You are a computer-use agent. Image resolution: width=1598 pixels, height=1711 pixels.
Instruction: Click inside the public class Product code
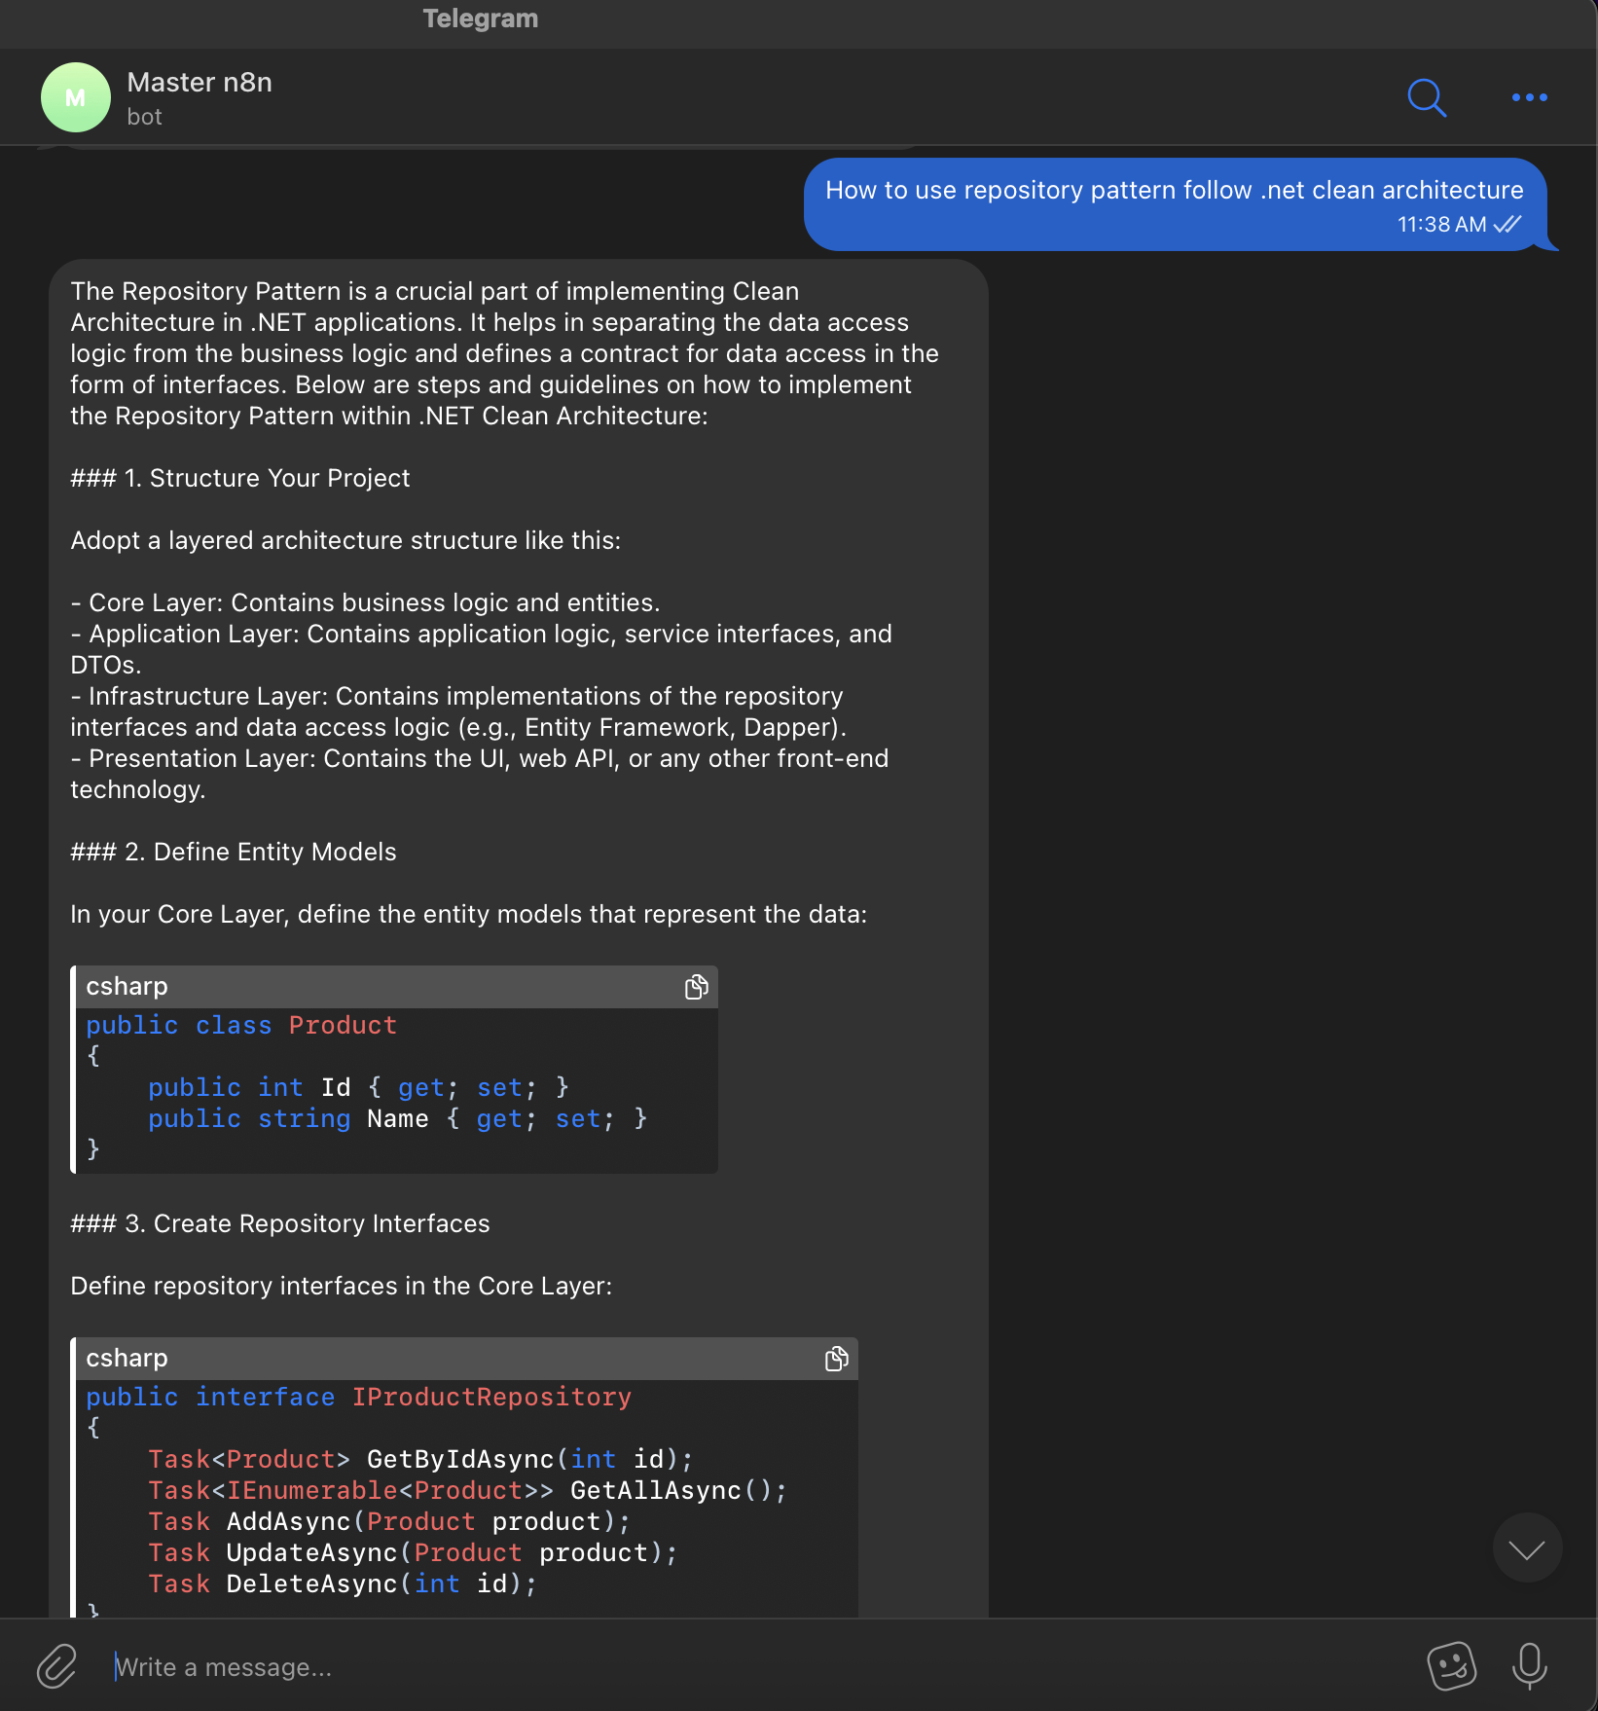pyautogui.click(x=241, y=1026)
